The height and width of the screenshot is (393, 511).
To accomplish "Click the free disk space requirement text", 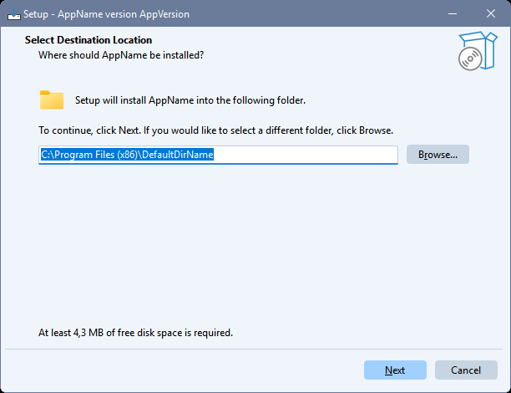I will click(135, 332).
